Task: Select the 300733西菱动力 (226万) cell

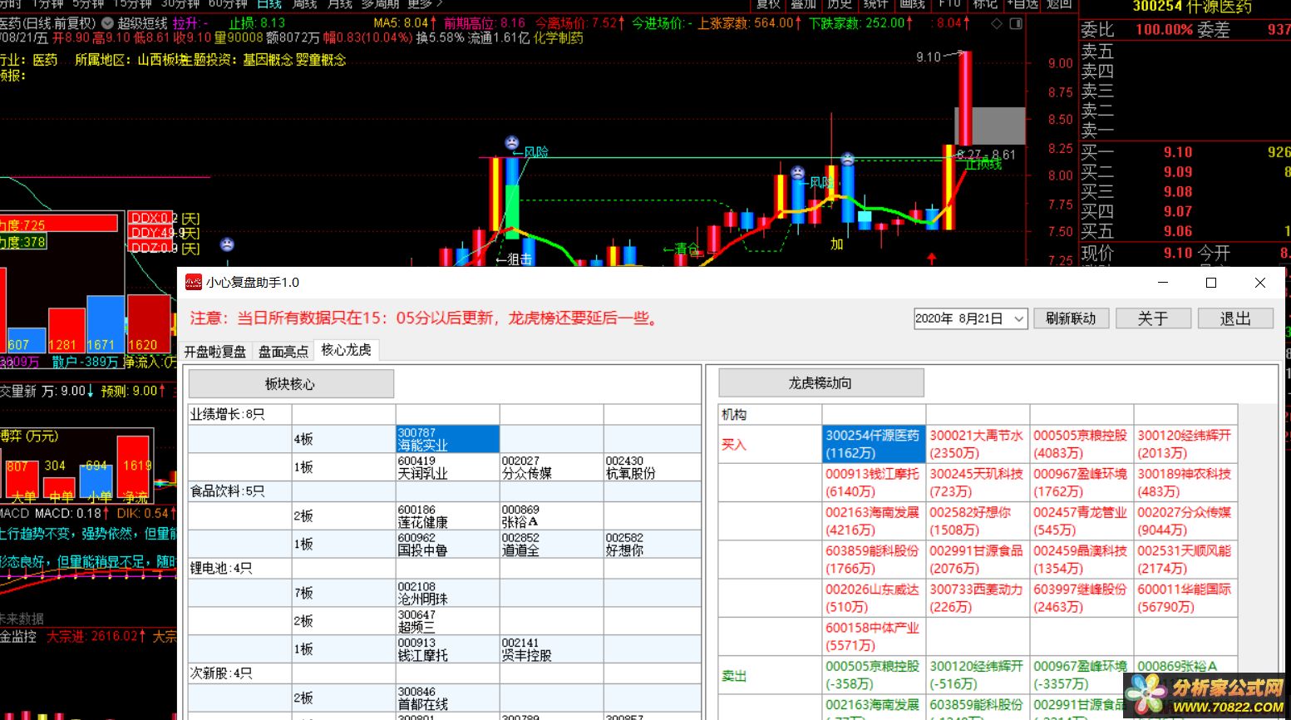Action: click(978, 598)
